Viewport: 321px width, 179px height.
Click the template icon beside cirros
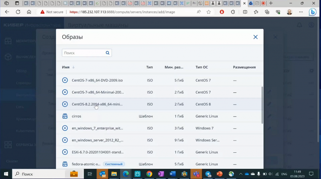click(65, 116)
